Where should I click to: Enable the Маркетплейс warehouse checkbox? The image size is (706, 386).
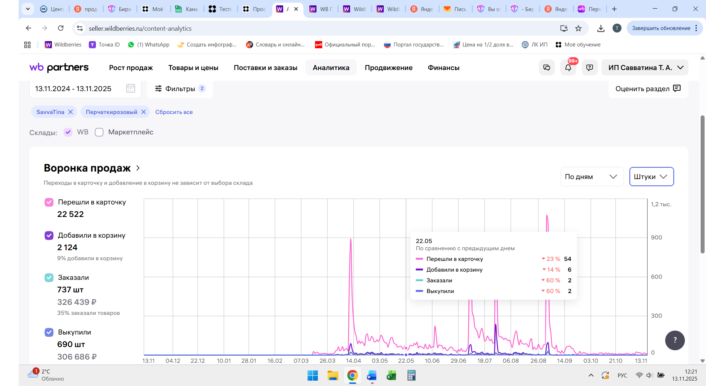click(99, 132)
